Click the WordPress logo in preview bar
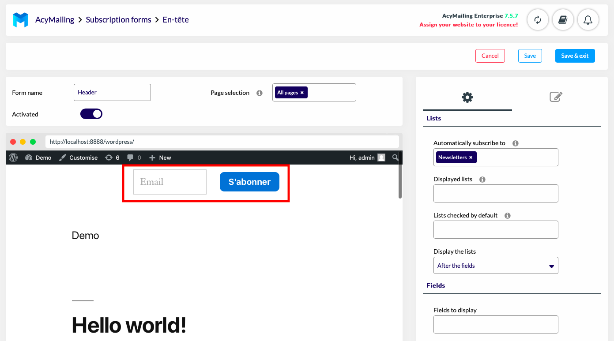614x341 pixels. point(13,157)
